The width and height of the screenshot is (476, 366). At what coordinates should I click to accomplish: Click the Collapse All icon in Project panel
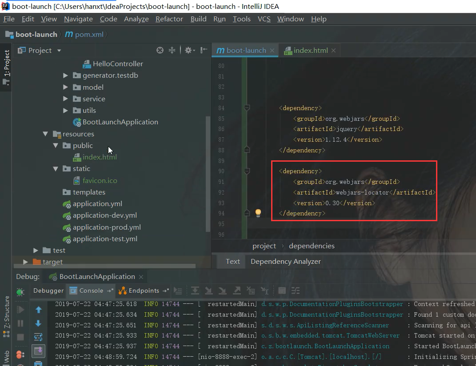(x=172, y=50)
